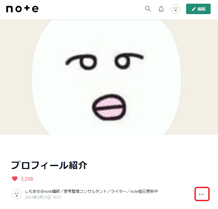Open author's small avatar beside name

pos(17,194)
